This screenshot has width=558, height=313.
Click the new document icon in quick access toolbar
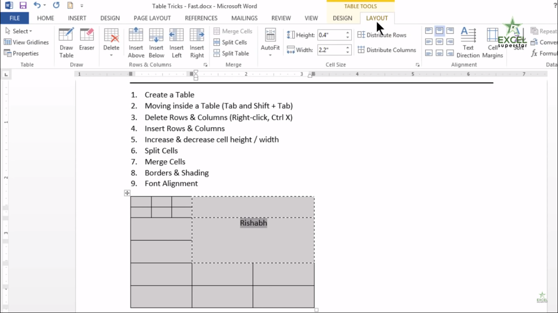pos(70,6)
